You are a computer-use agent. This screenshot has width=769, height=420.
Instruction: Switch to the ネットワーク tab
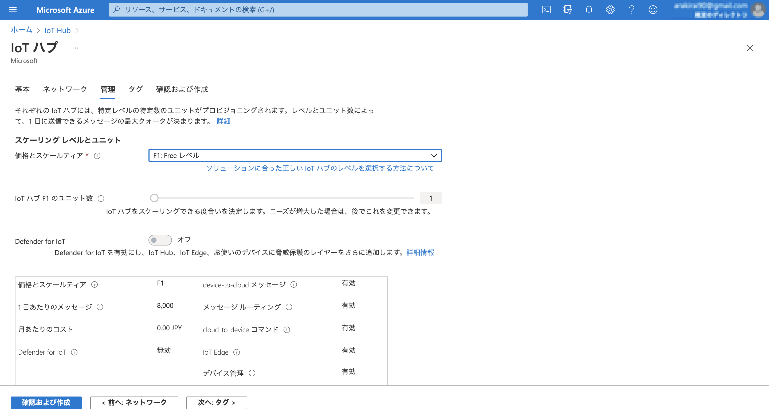pyautogui.click(x=65, y=89)
